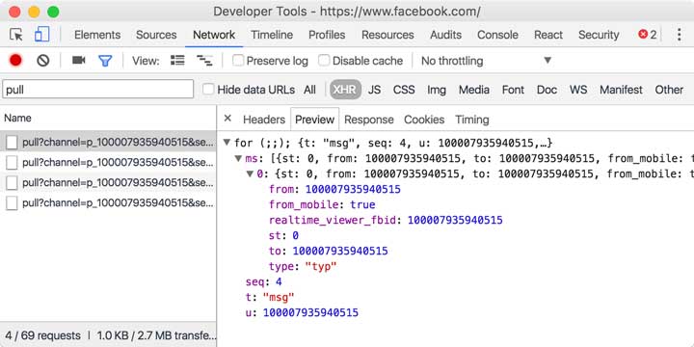Filter requests by Img

pos(437,90)
